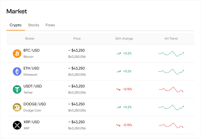201x139 pixels.
Task: Click the Dodge Coin dog icon
Action: tap(17, 107)
